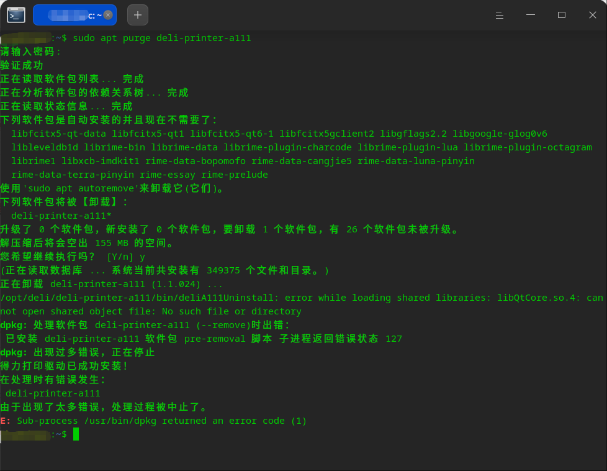Click 'No such file or directory' text
This screenshot has height=471, width=607.
[x=232, y=311]
